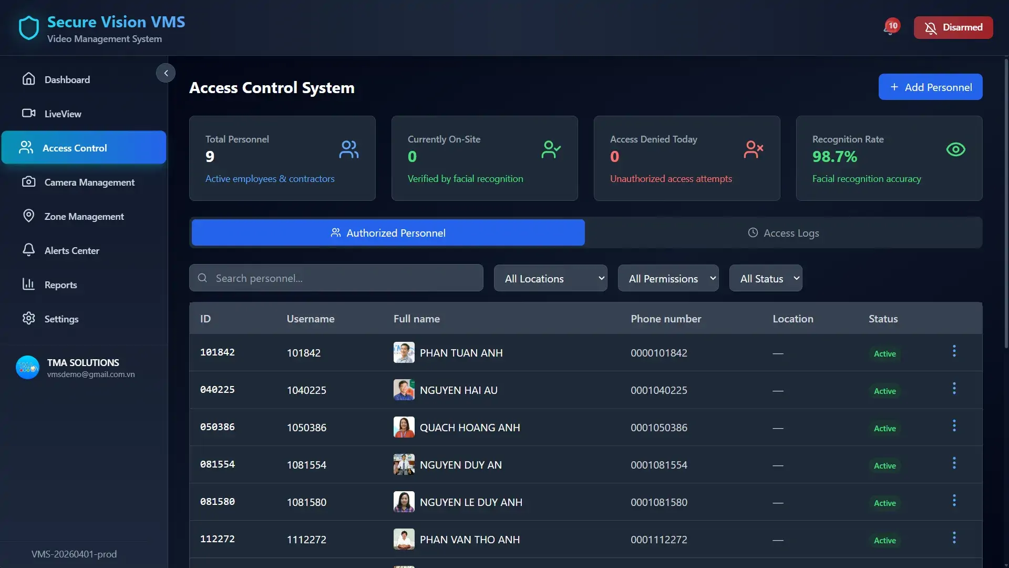The image size is (1009, 568).
Task: Click PHAN TUAN ANH's profile photo
Action: (404, 353)
